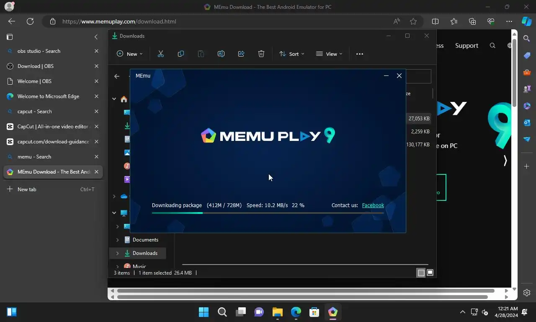The width and height of the screenshot is (536, 322).
Task: Click next carousel arrow on MEmu website
Action: (505, 161)
